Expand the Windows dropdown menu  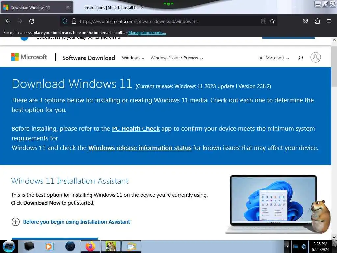coord(133,58)
